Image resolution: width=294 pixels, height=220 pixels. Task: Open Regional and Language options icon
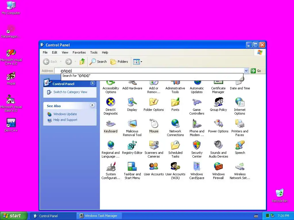tap(111, 149)
